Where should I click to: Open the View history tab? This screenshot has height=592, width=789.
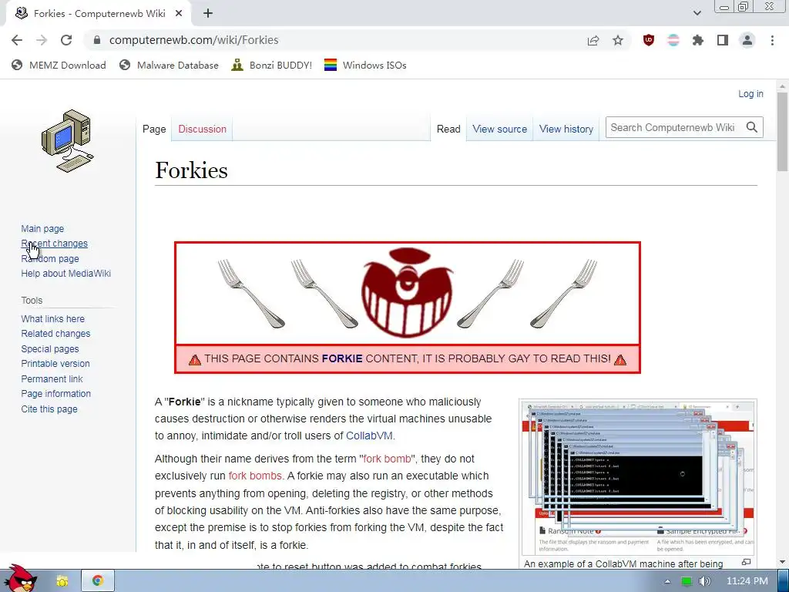coord(566,129)
